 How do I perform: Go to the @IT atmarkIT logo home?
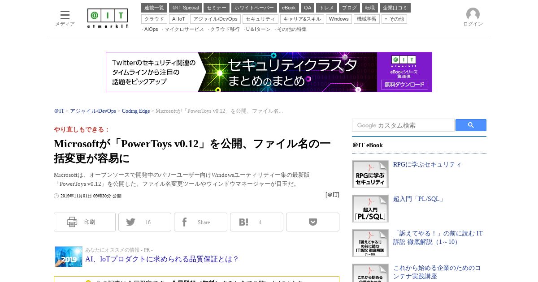pyautogui.click(x=108, y=18)
